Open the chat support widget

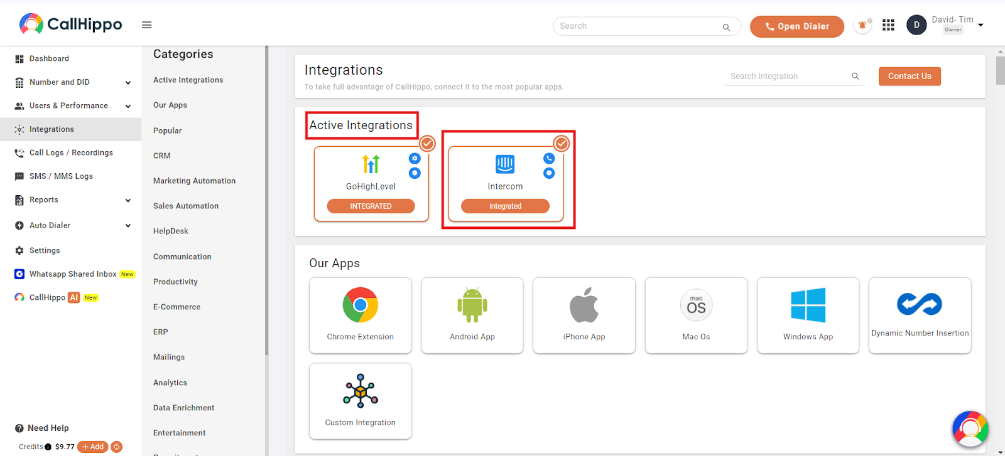point(970,429)
